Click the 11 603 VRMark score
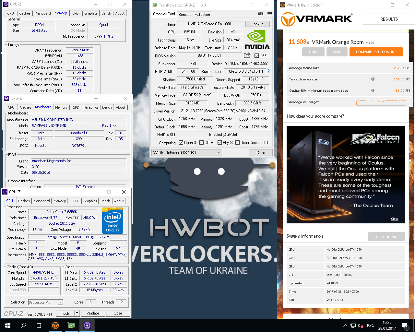The image size is (415, 332). (297, 41)
